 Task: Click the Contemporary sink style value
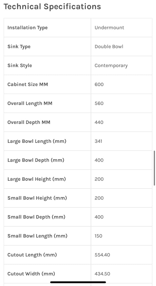coord(111,66)
